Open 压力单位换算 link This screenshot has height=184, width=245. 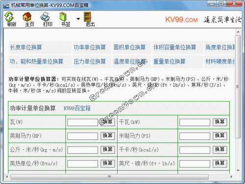click(90, 61)
